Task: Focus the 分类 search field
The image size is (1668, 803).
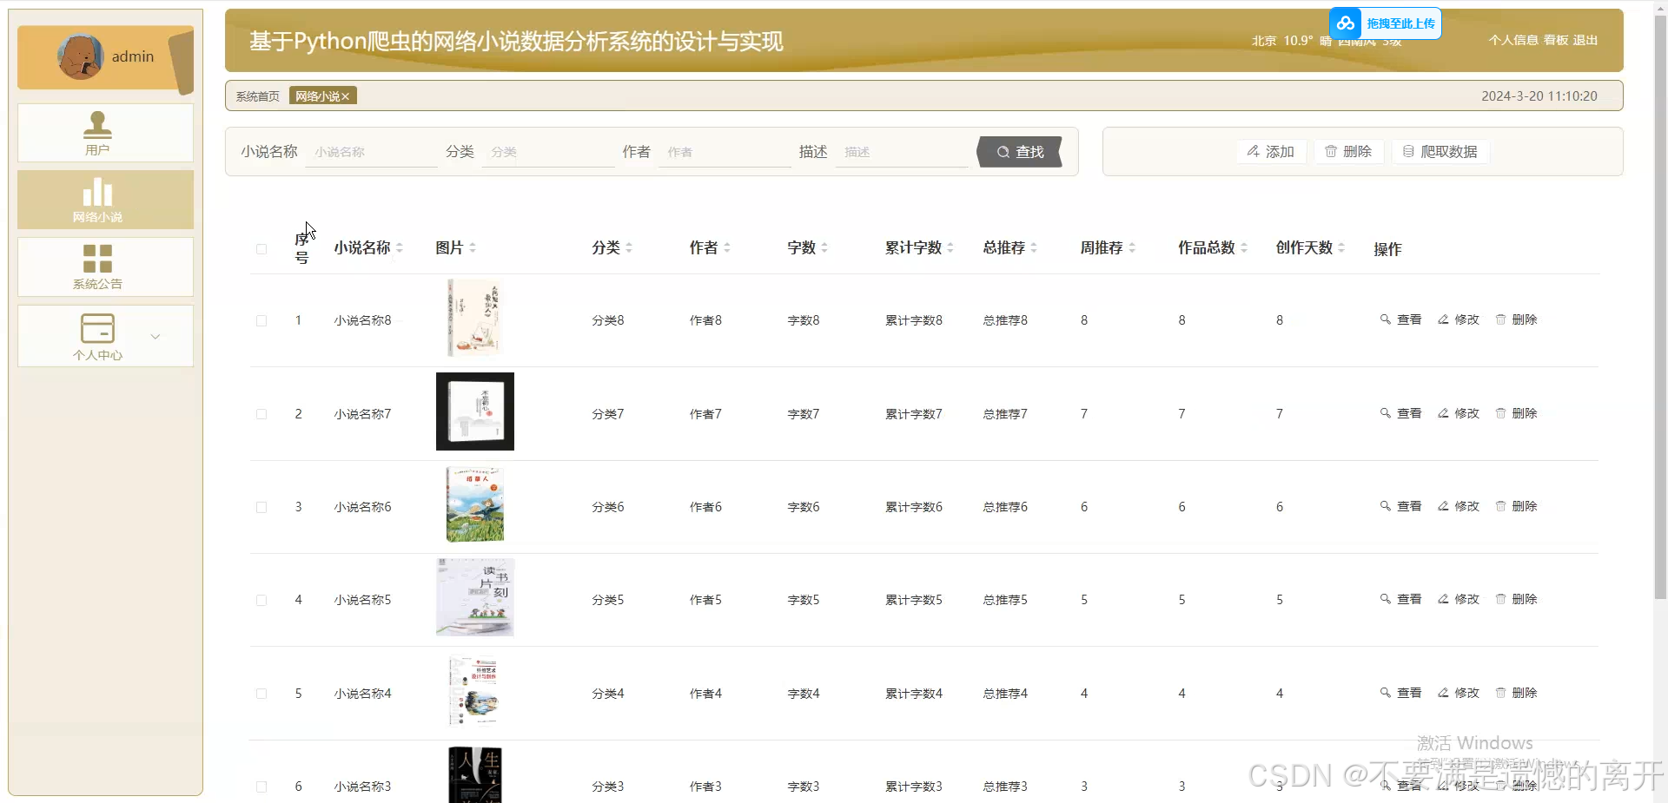Action: pos(549,152)
